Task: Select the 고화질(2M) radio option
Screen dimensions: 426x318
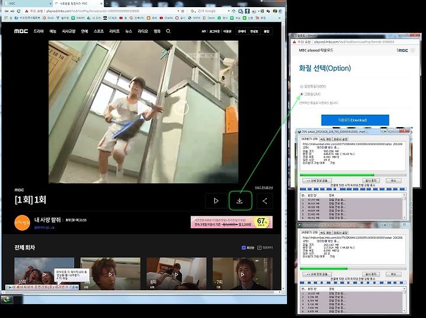Action: point(301,94)
